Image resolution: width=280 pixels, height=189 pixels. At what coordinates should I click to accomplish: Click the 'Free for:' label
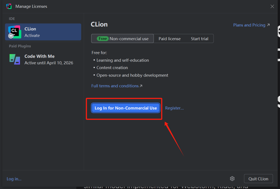(99, 52)
